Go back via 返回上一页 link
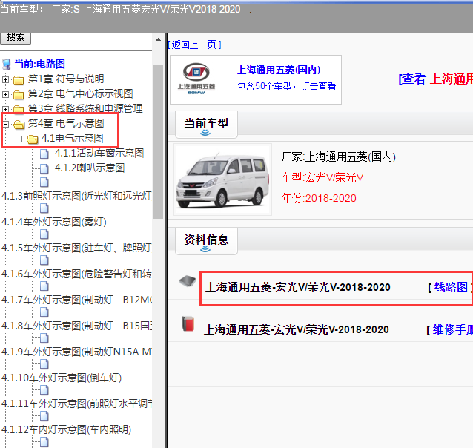Viewport: 473px width, 448px height. (x=194, y=45)
